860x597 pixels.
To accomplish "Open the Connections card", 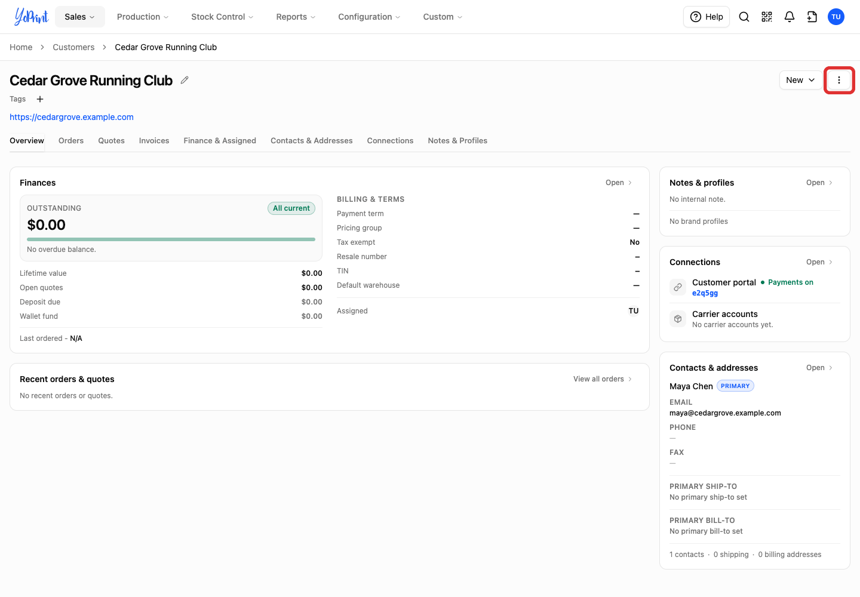I will click(x=819, y=262).
